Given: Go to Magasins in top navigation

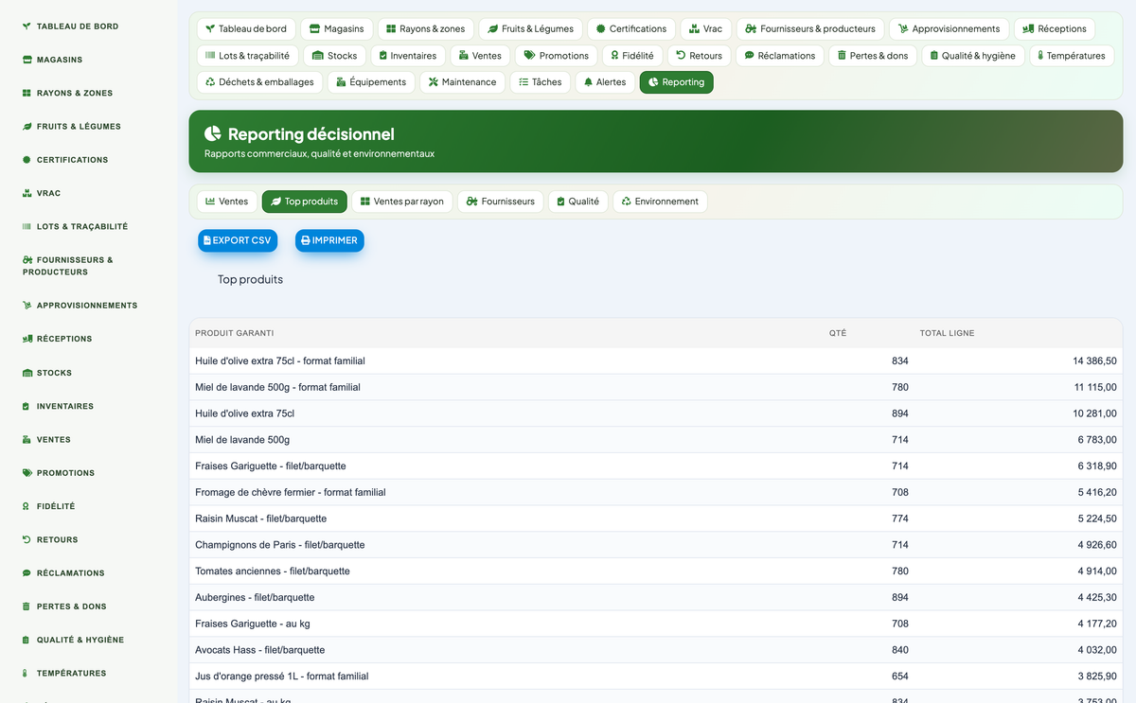Looking at the screenshot, I should coord(337,29).
